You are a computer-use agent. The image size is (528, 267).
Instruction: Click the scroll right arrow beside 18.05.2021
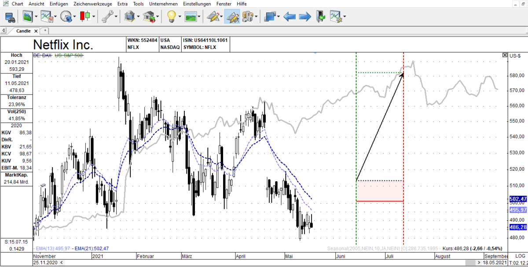tap(480, 263)
